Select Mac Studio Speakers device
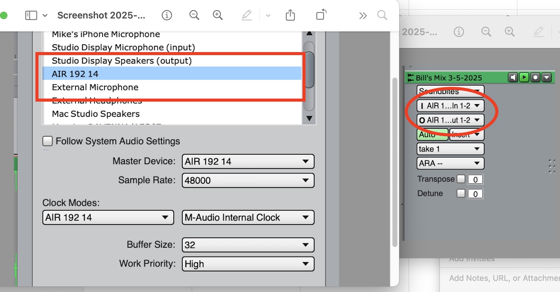560x292 pixels. tap(172, 114)
